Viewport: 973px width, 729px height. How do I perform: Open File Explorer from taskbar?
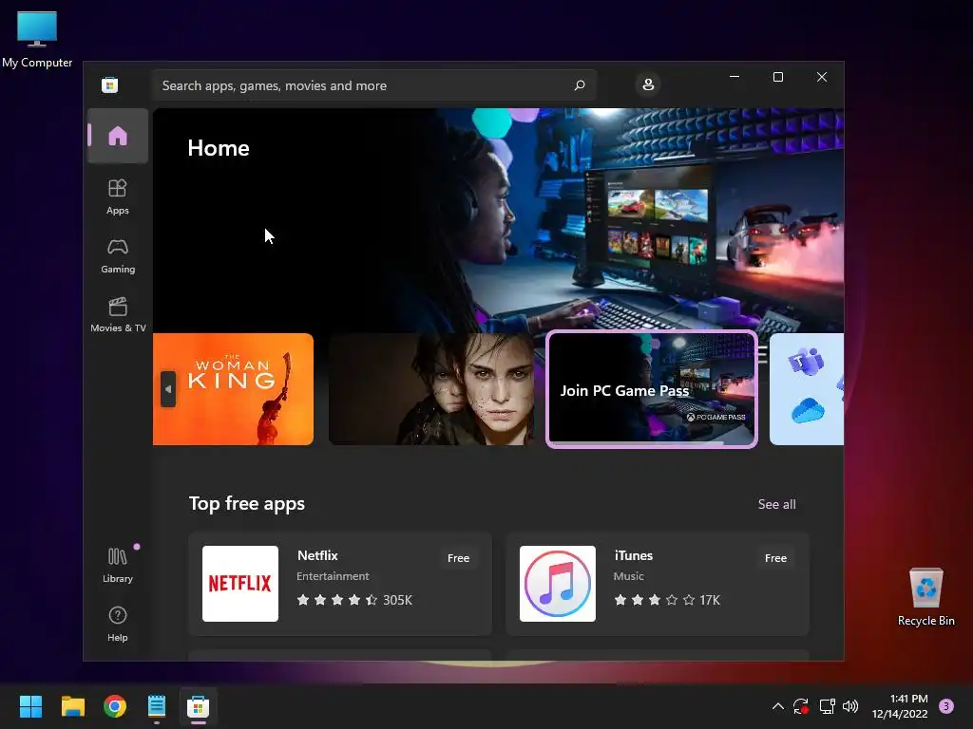click(x=72, y=706)
